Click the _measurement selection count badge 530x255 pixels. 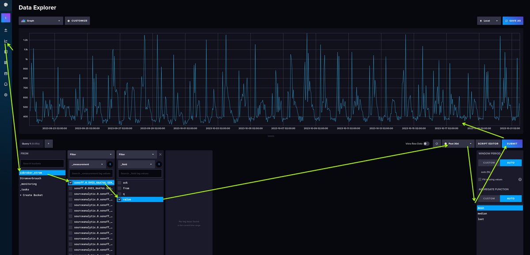[x=110, y=164]
